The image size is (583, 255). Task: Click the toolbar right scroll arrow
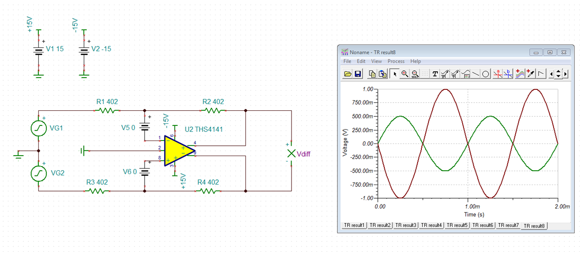566,74
